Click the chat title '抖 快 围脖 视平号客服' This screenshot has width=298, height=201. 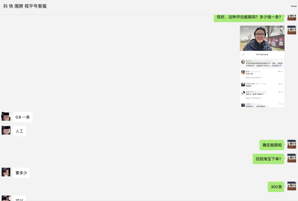(25, 6)
